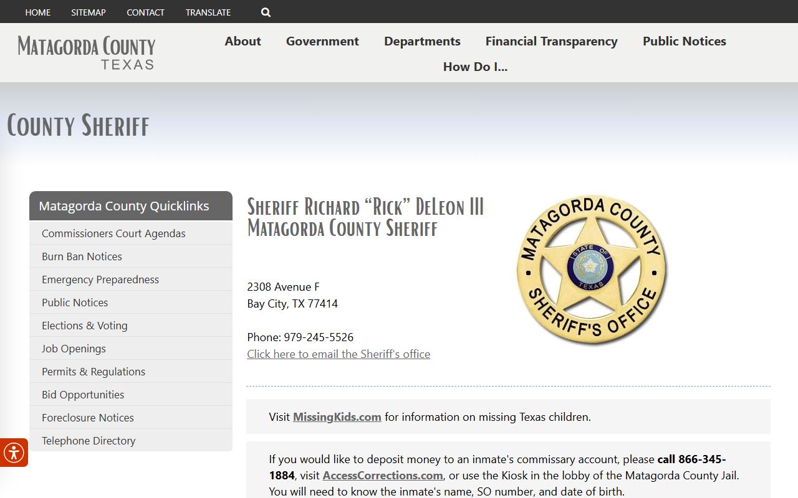View Foreclosure Notices quicklink

tap(131, 418)
